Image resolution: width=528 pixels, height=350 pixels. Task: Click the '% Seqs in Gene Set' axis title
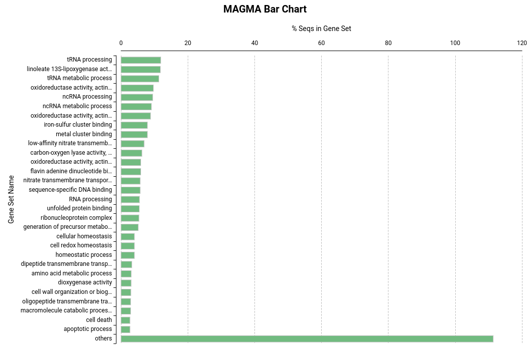(321, 29)
